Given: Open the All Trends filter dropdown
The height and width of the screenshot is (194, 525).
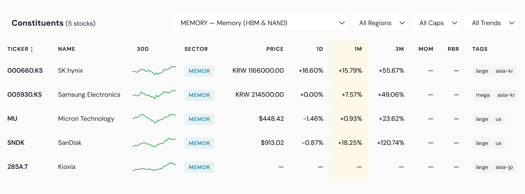Looking at the screenshot, I should coord(490,23).
